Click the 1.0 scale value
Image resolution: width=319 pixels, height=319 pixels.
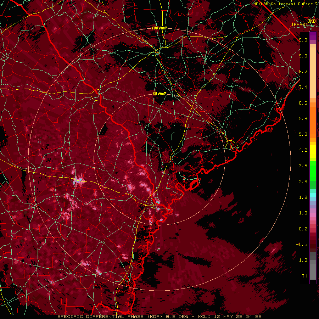coord(303,213)
